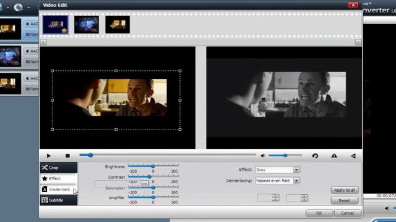Confirm with the OK button
Screen dimensions: 396x222
[x=319, y=213]
